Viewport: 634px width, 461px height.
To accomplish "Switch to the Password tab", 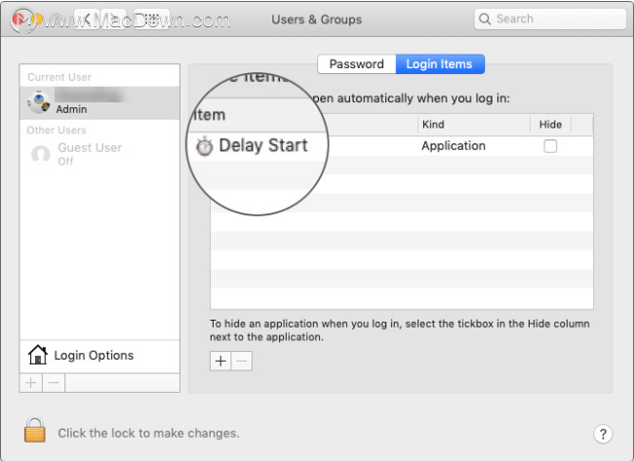I will [x=356, y=63].
